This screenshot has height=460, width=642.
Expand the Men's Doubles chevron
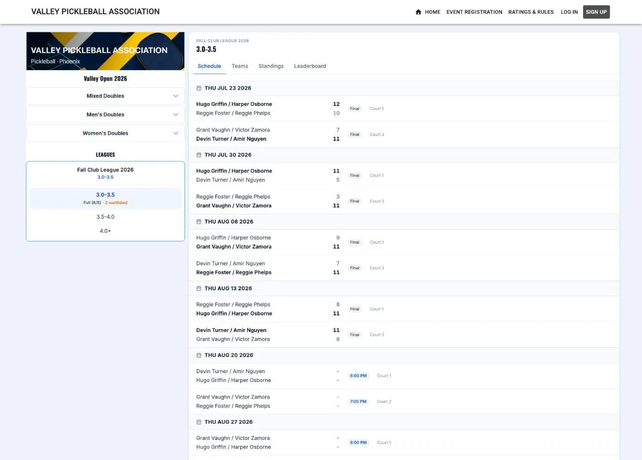click(x=176, y=115)
